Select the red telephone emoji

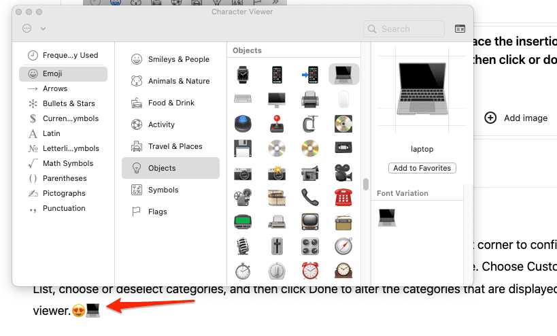click(x=343, y=198)
